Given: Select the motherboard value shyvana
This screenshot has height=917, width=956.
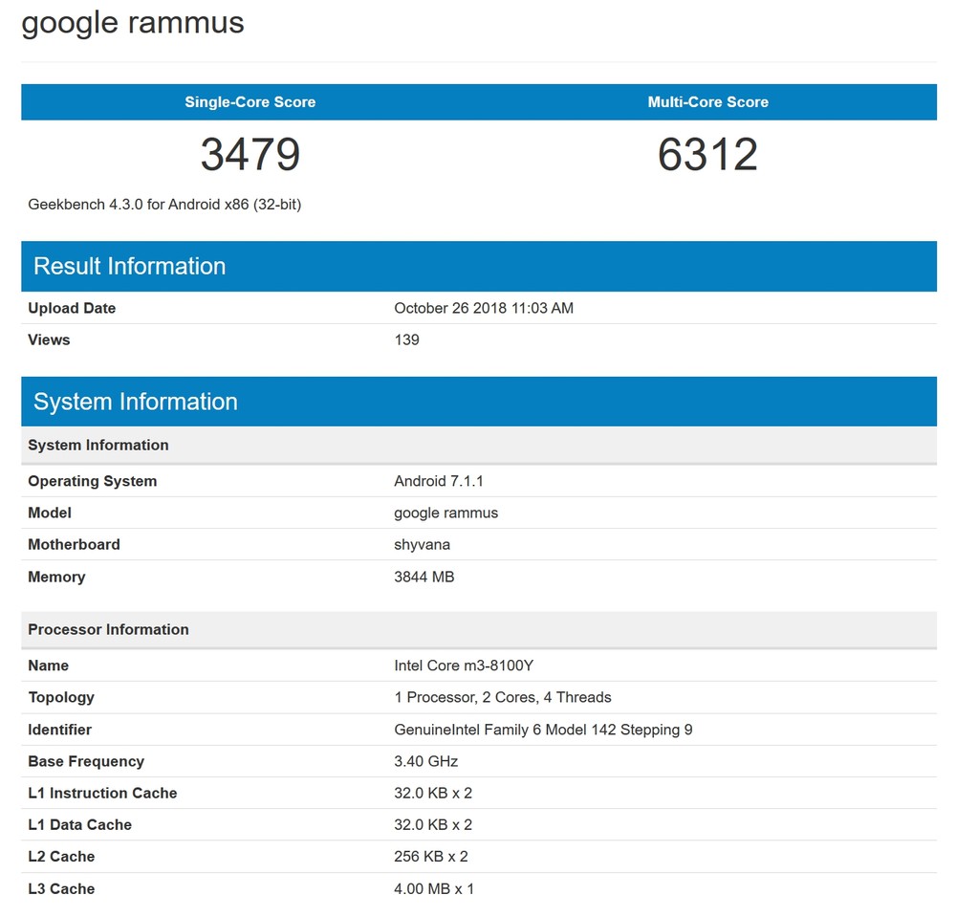Looking at the screenshot, I should coord(422,544).
